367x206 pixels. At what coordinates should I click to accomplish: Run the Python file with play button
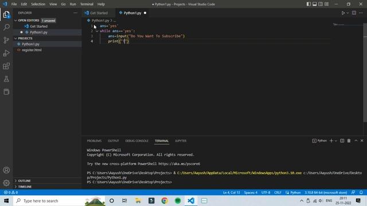click(x=343, y=13)
